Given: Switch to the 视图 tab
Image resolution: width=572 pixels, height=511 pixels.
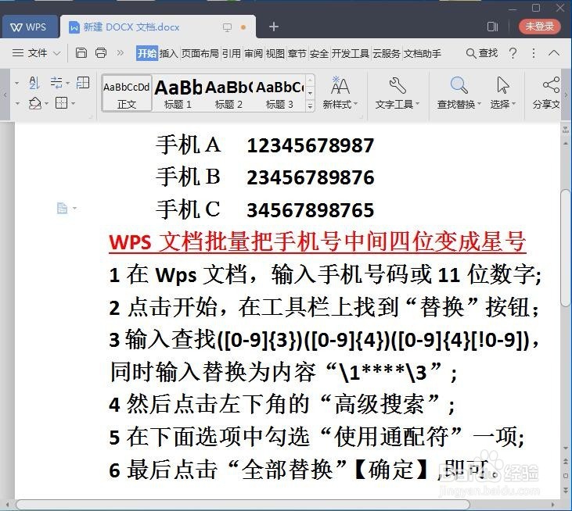Looking at the screenshot, I should [x=275, y=54].
